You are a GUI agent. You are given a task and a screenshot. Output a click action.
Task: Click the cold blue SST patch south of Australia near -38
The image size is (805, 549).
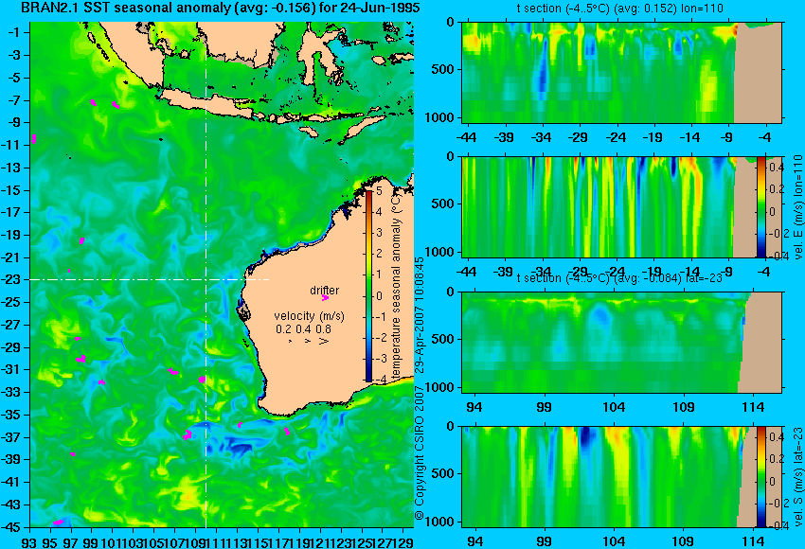[x=236, y=448]
